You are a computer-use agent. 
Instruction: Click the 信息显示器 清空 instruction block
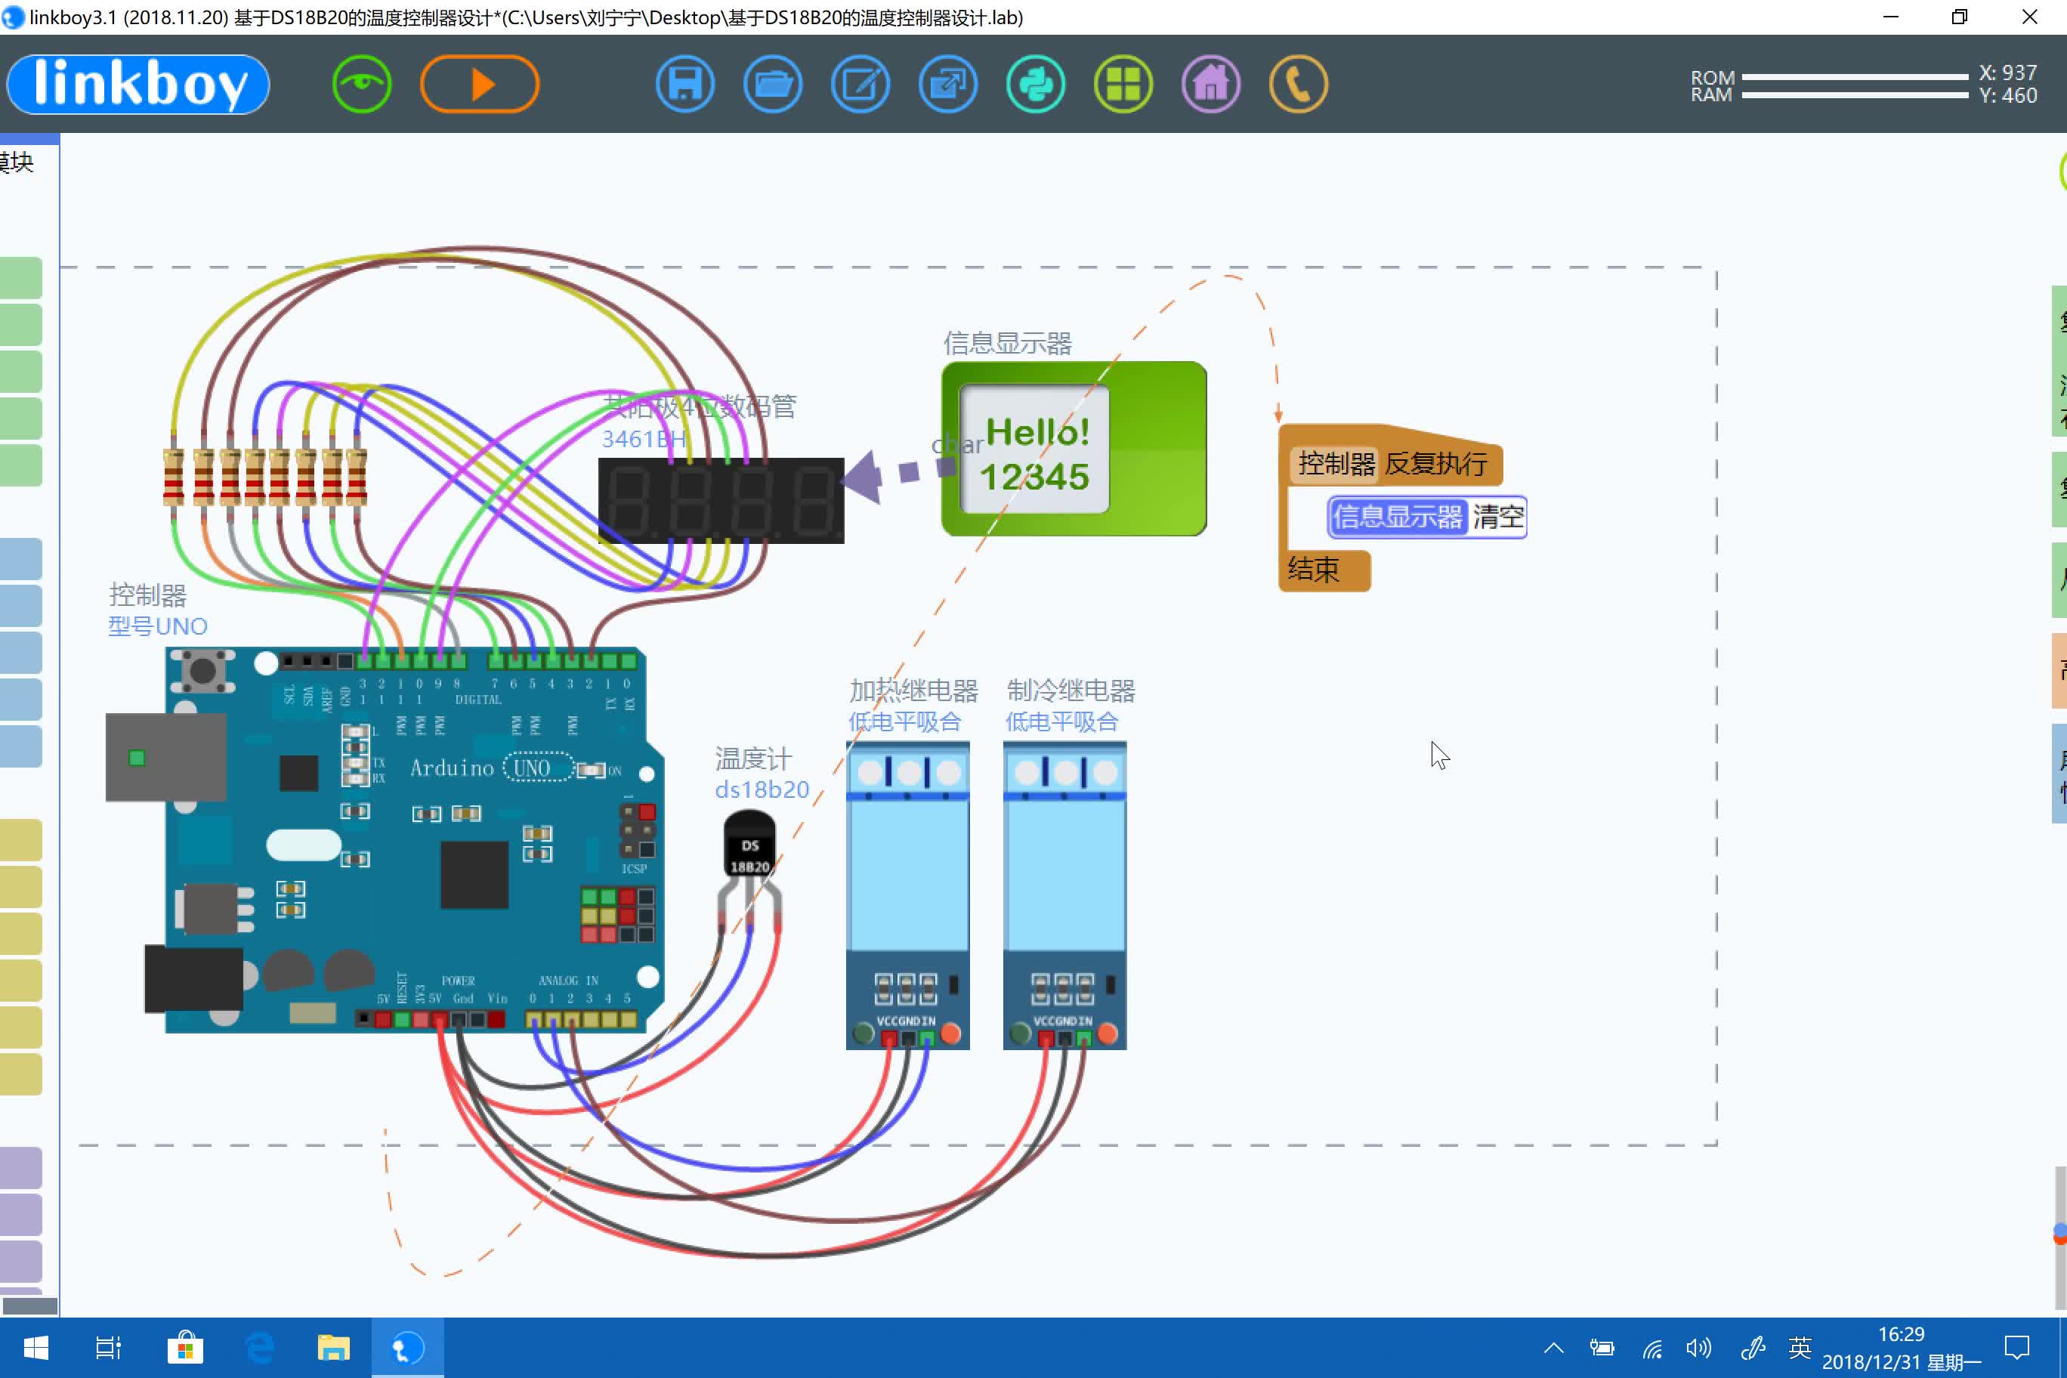(1427, 517)
